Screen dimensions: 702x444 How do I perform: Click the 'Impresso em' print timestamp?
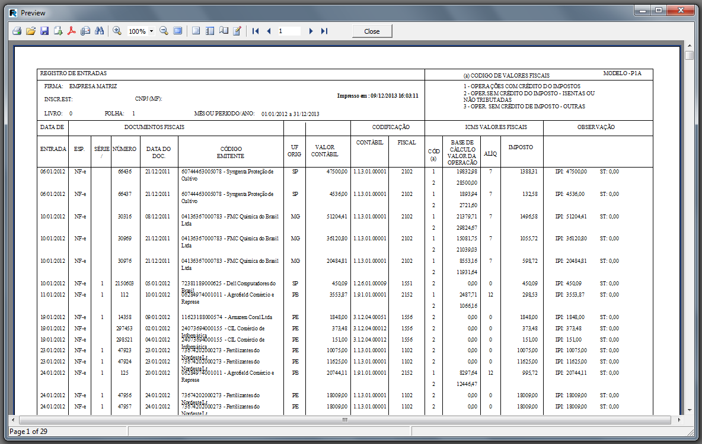[x=378, y=96]
